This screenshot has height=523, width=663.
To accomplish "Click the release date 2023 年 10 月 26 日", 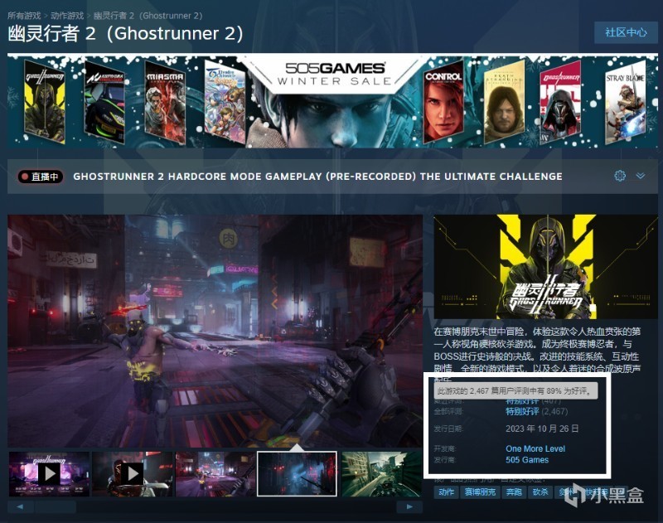I will click(542, 429).
